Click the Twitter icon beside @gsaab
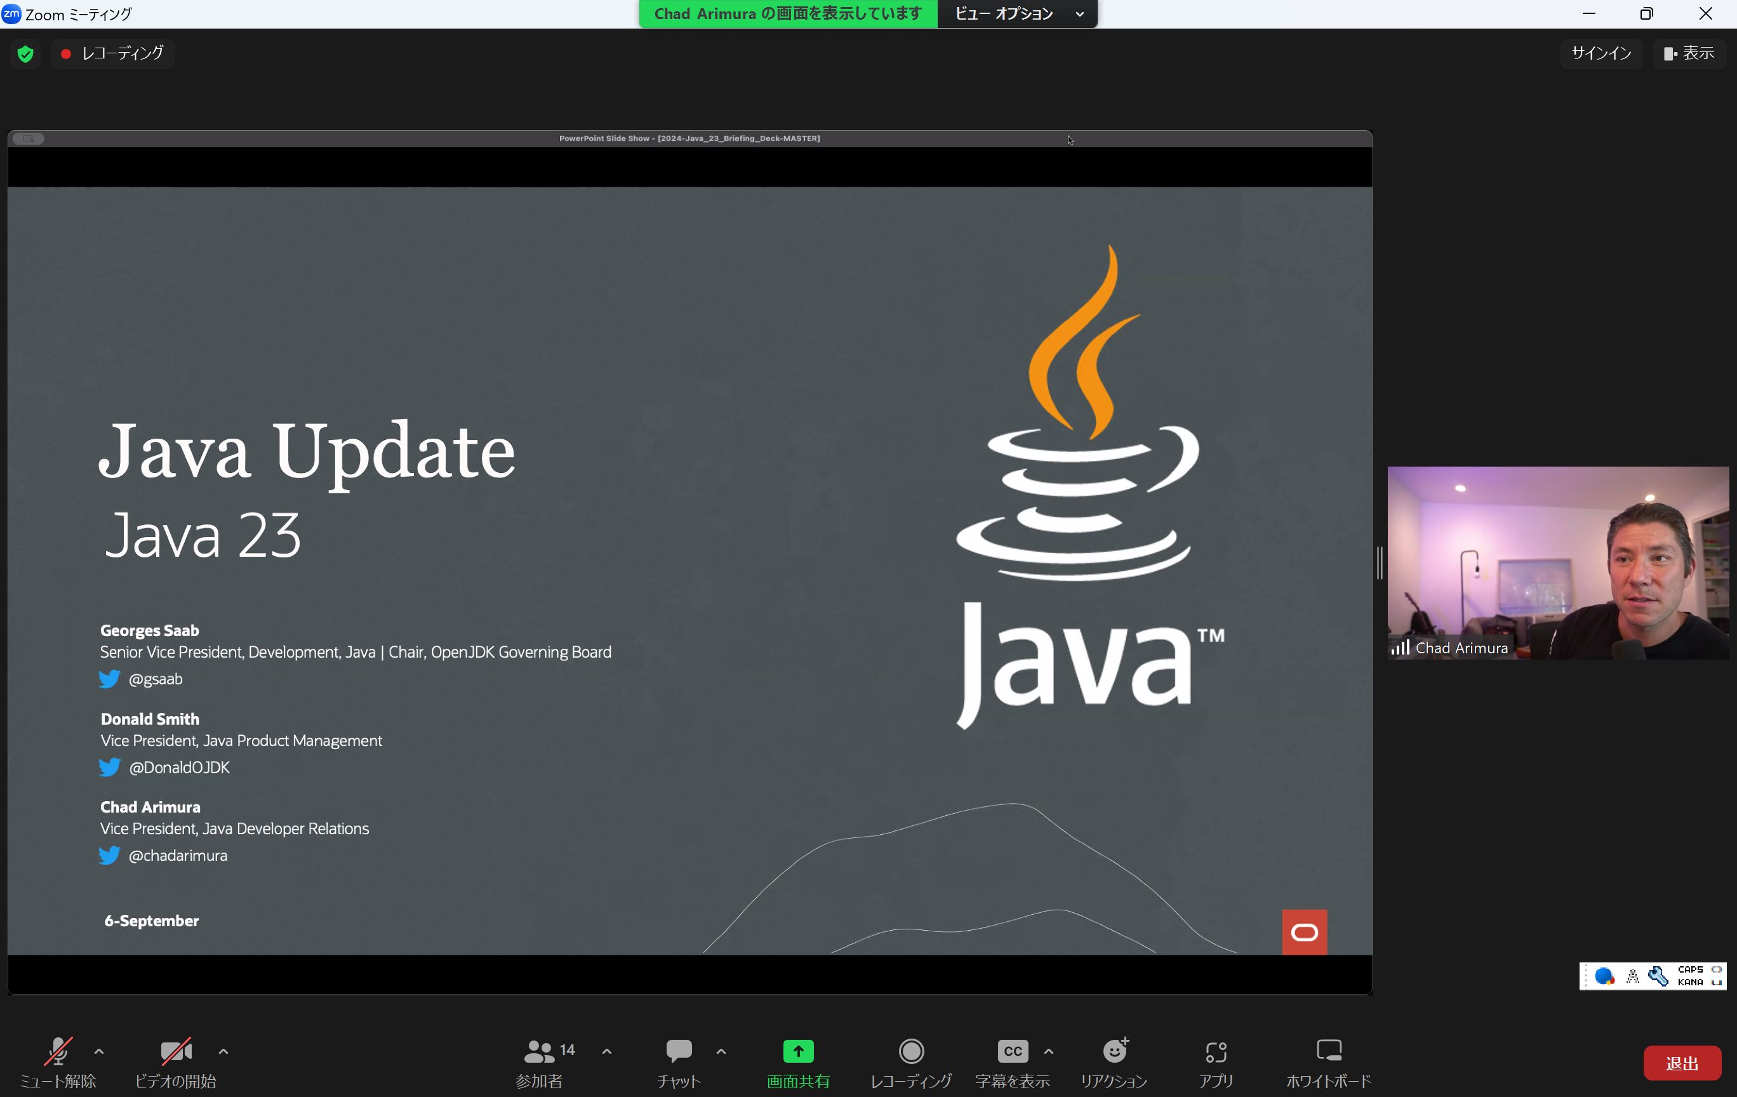Image resolution: width=1737 pixels, height=1097 pixels. click(x=110, y=679)
